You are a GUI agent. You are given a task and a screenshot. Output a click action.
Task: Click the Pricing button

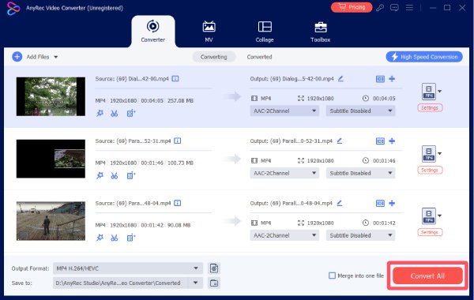[x=352, y=7]
